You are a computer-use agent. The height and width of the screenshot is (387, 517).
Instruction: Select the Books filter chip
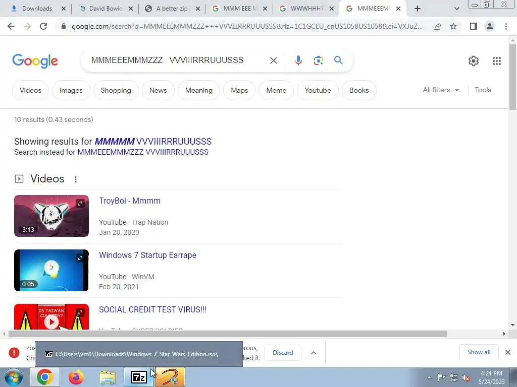click(x=359, y=90)
